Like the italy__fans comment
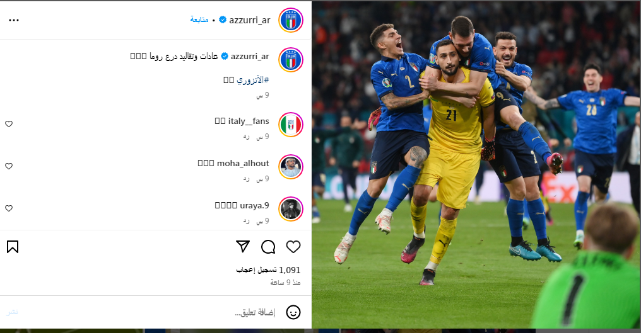 point(9,124)
